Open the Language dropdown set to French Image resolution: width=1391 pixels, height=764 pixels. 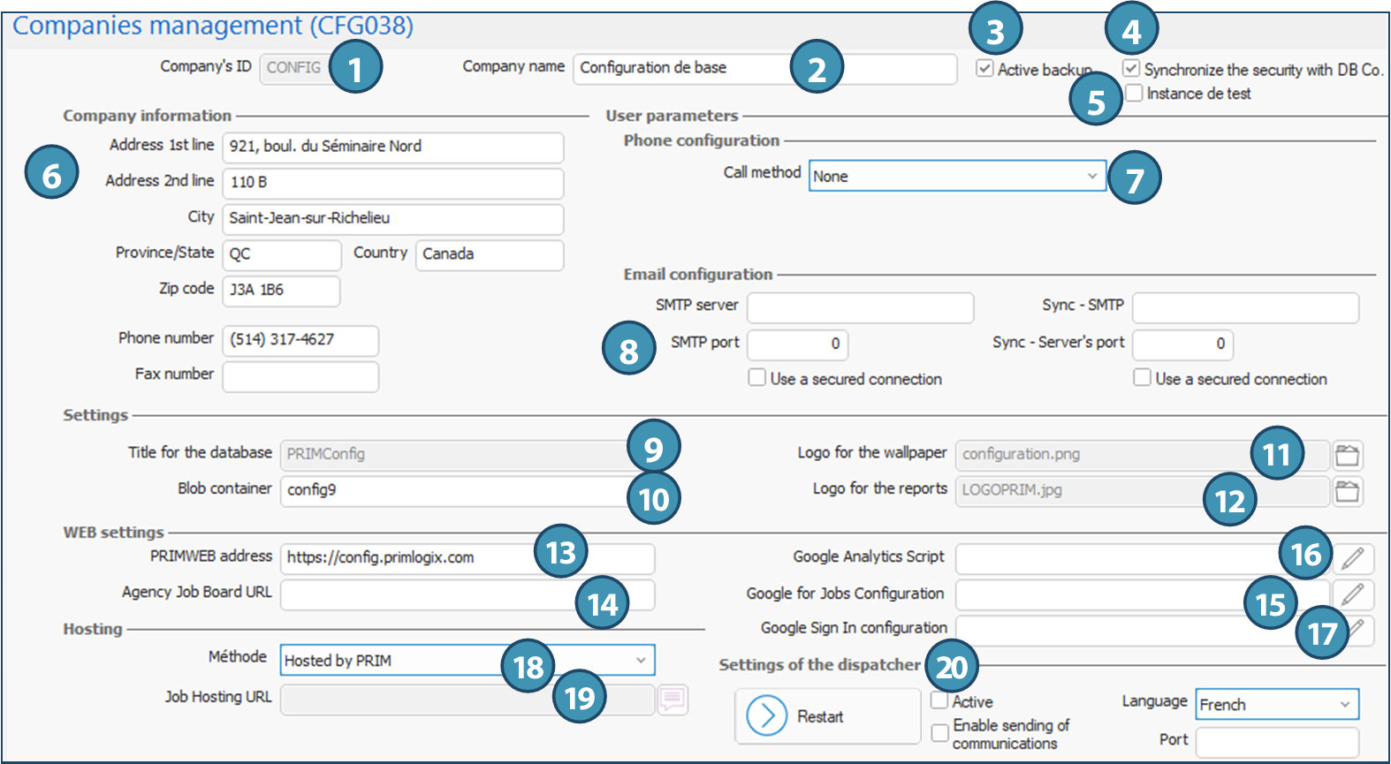(1276, 704)
